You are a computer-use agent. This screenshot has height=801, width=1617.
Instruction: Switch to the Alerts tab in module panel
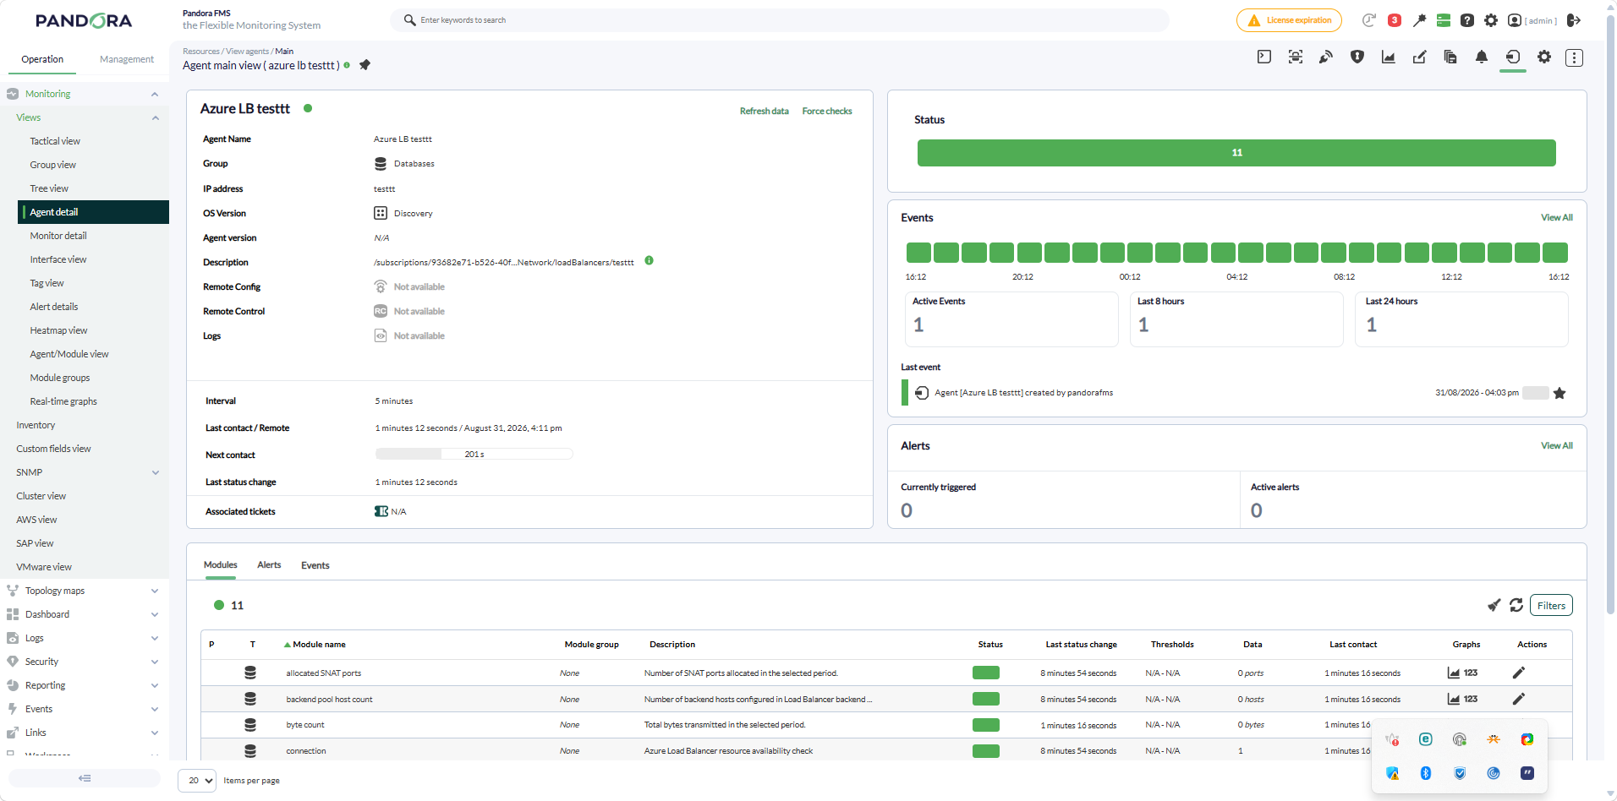coord(269,565)
